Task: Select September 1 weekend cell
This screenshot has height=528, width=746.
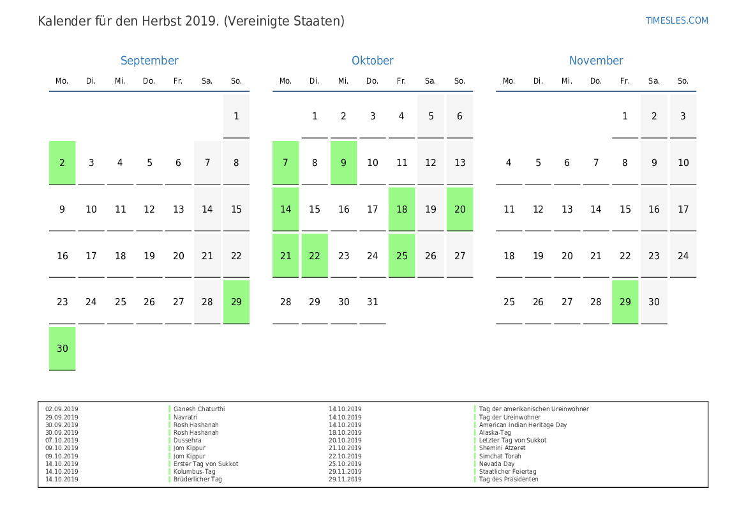Action: click(x=236, y=116)
